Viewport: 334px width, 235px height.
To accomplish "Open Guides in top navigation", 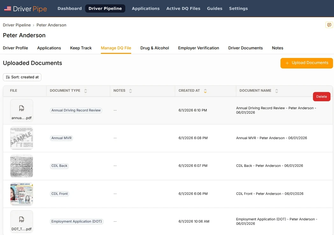I will click(x=215, y=9).
